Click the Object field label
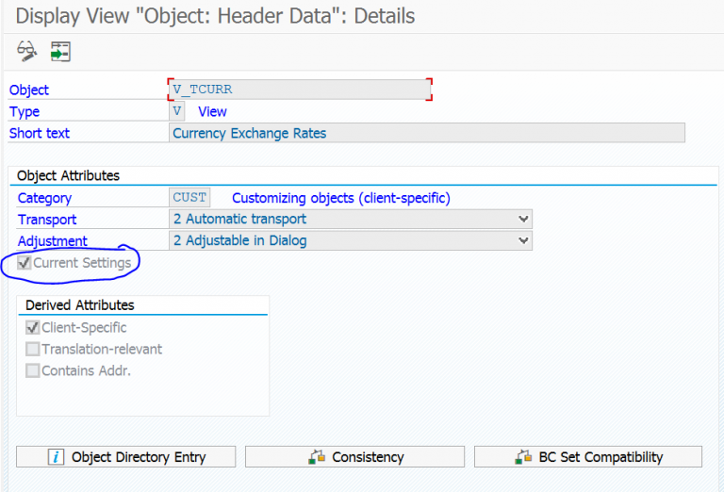724x492 pixels. [29, 90]
